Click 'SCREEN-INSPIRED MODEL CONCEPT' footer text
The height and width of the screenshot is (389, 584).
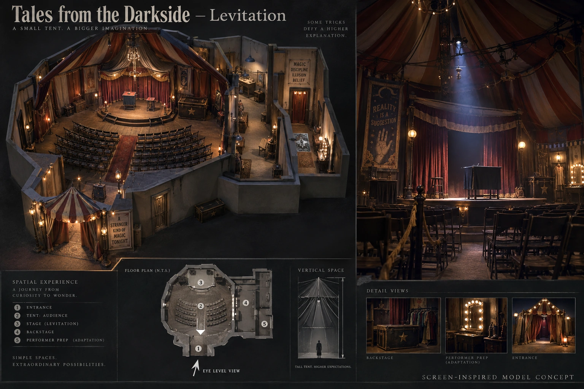pyautogui.click(x=498, y=377)
